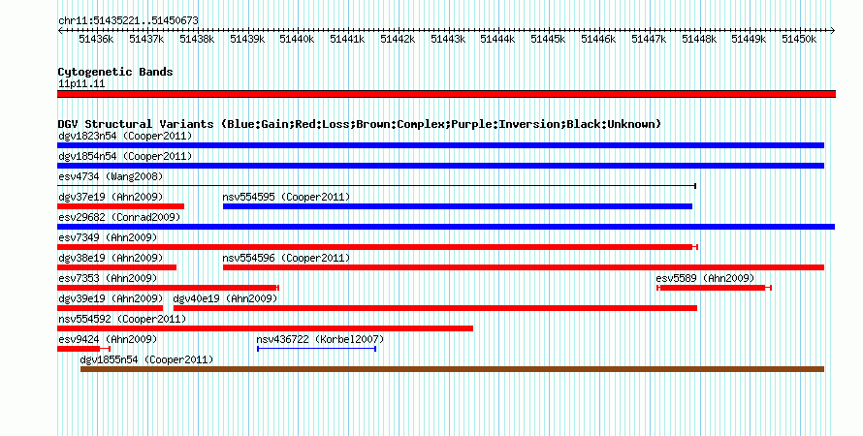Select the esv29682 (Conrad2009) blue variant bar

click(446, 227)
